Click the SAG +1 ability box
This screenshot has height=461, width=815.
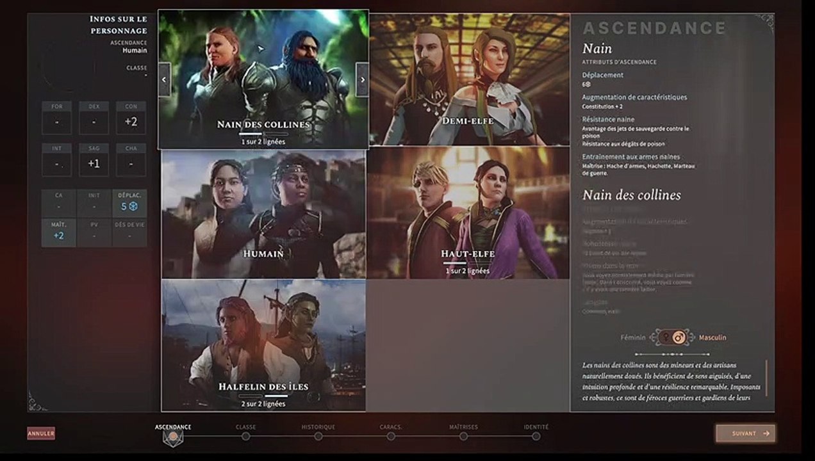click(x=94, y=159)
